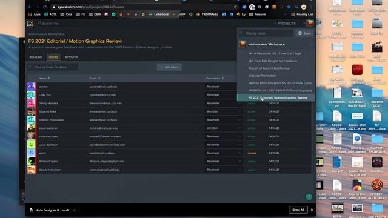The height and width of the screenshot is (218, 388).
Task: Open the green help chat bubble icon
Action: [x=309, y=197]
